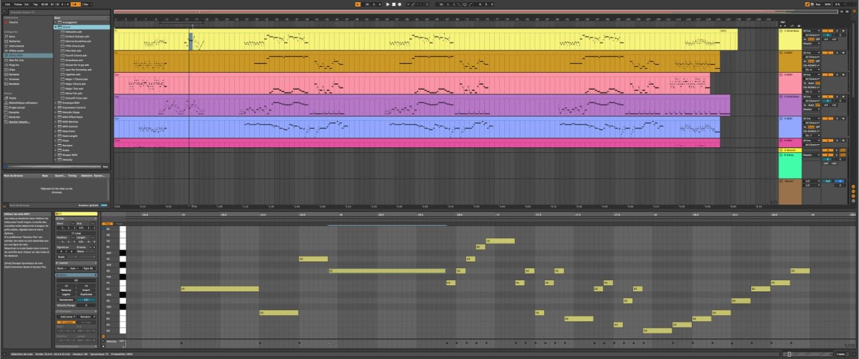Open the Grooves category
Viewport: 859px width, 359px height.
pyautogui.click(x=14, y=79)
